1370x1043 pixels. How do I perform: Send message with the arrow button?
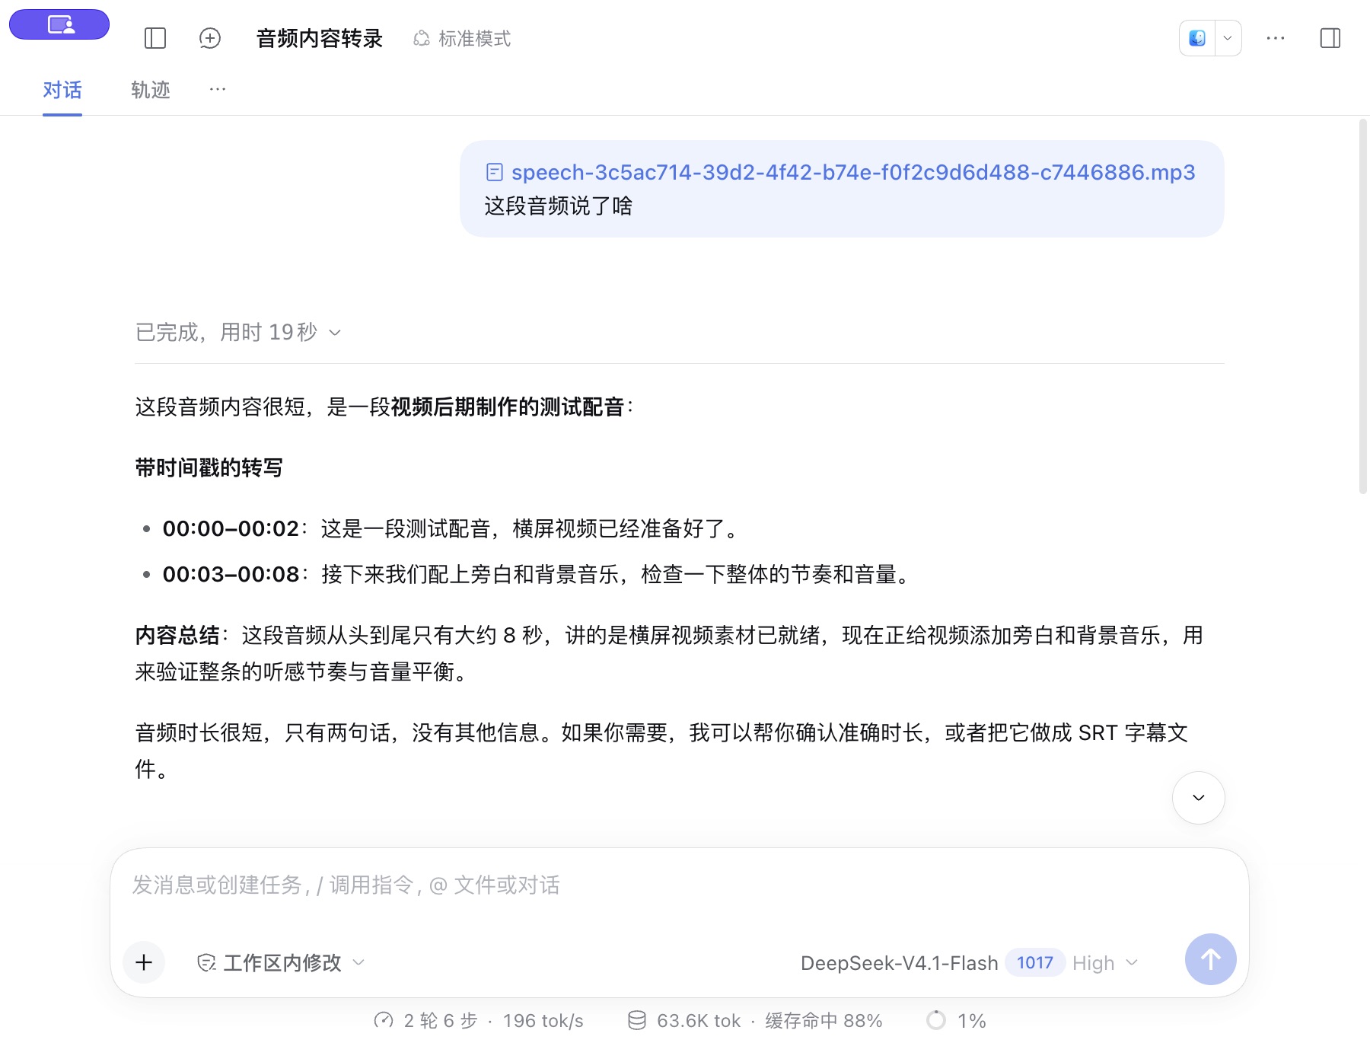1210,959
